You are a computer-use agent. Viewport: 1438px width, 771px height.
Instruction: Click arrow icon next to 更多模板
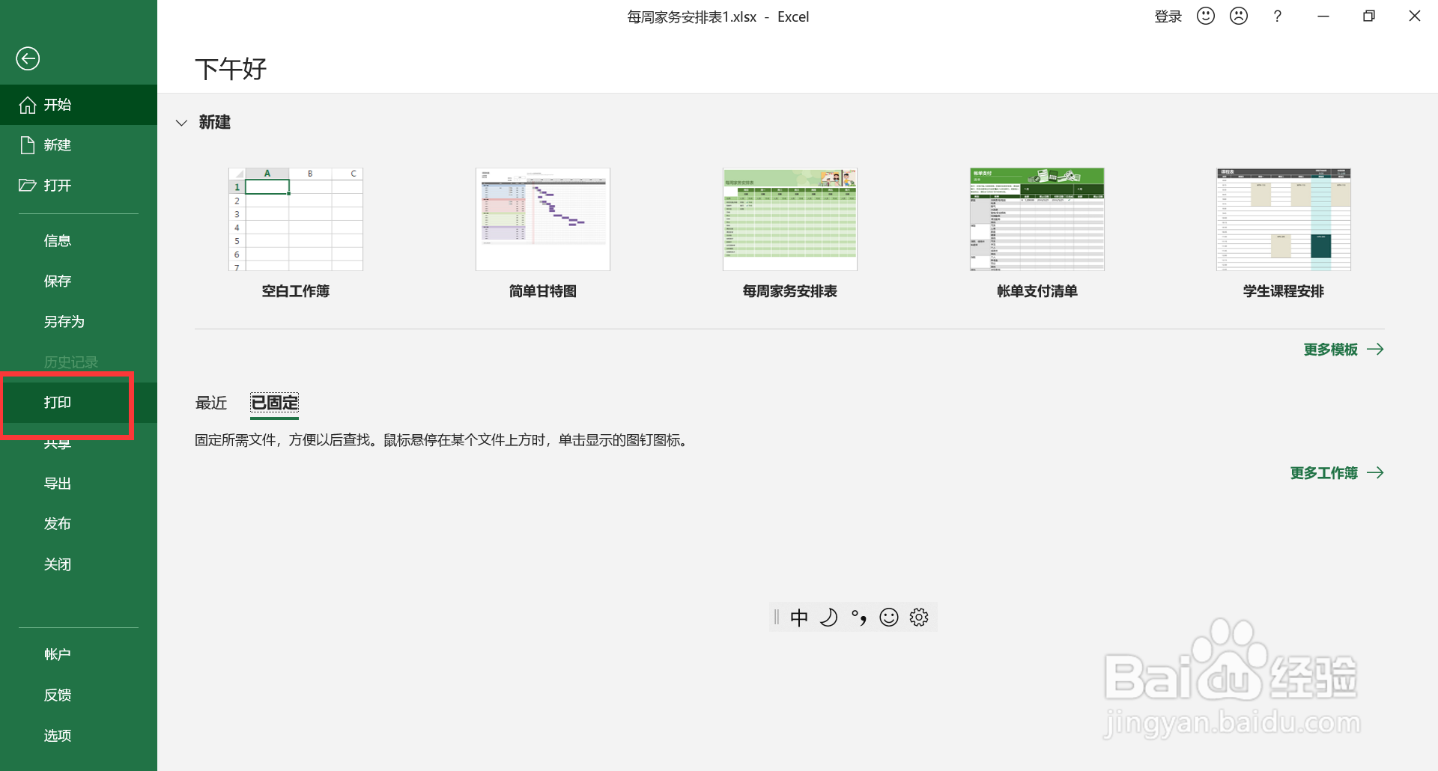[1375, 350]
